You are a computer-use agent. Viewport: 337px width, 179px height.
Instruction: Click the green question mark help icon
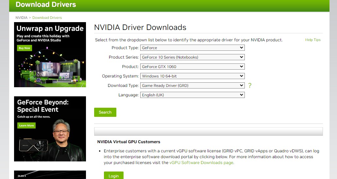tap(249, 85)
